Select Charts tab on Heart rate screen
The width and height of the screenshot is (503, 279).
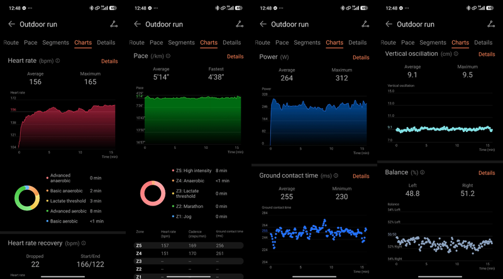point(83,43)
